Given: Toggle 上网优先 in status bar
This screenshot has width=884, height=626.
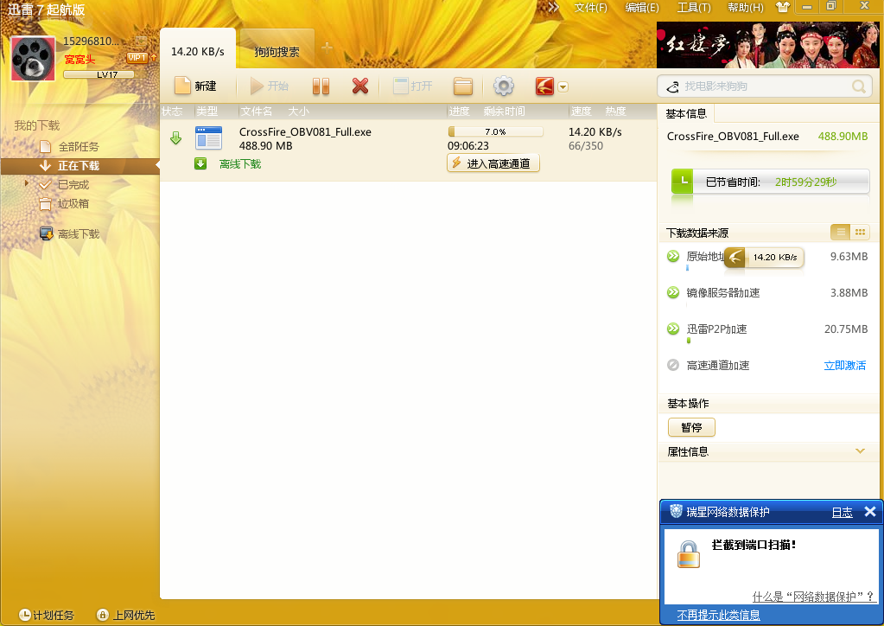Looking at the screenshot, I should coord(125,615).
